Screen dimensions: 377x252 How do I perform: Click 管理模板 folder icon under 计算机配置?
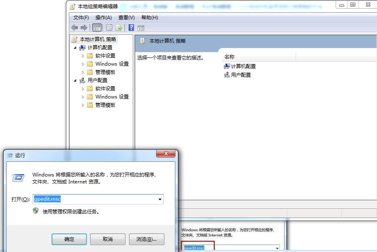pos(90,72)
